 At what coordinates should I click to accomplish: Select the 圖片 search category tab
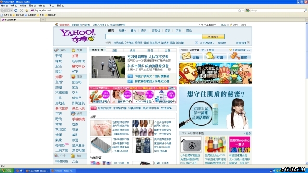133,31
